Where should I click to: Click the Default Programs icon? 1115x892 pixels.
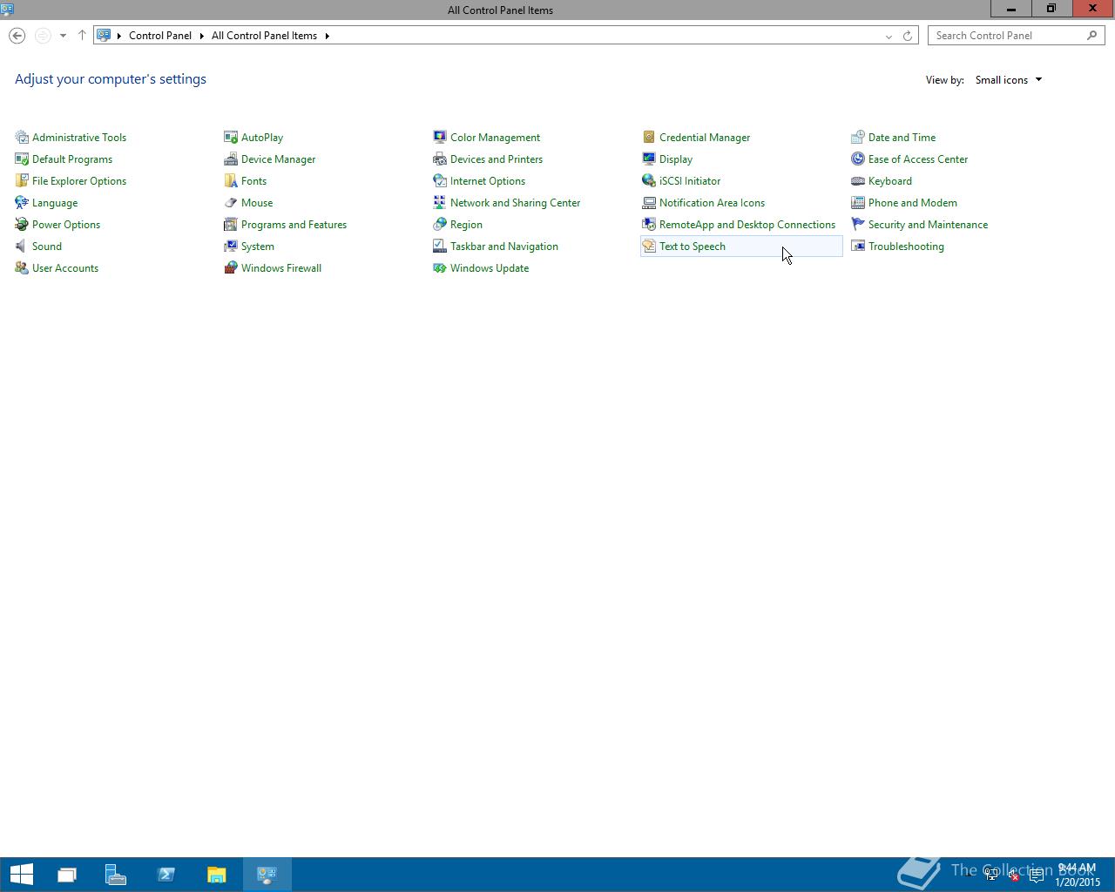click(22, 159)
